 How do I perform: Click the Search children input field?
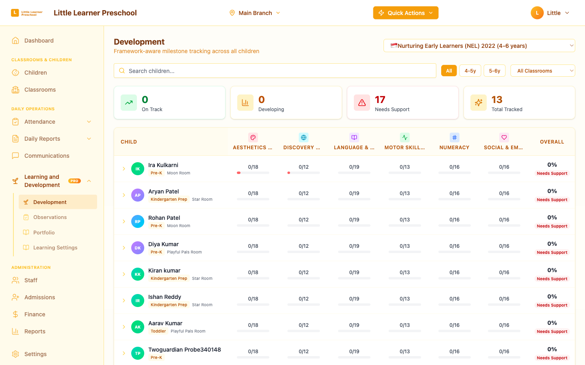tap(275, 71)
